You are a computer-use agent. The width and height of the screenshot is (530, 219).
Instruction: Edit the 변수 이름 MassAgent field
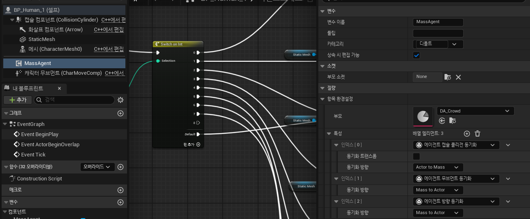pyautogui.click(x=438, y=22)
